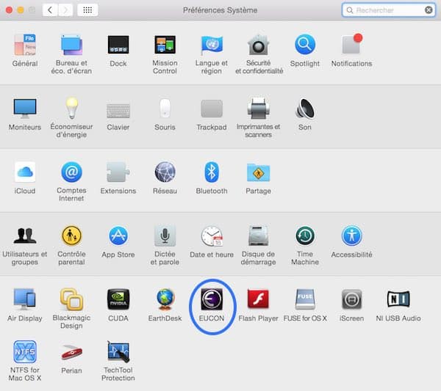The height and width of the screenshot is (391, 441).
Task: Clear the search field with X button
Action: click(429, 10)
